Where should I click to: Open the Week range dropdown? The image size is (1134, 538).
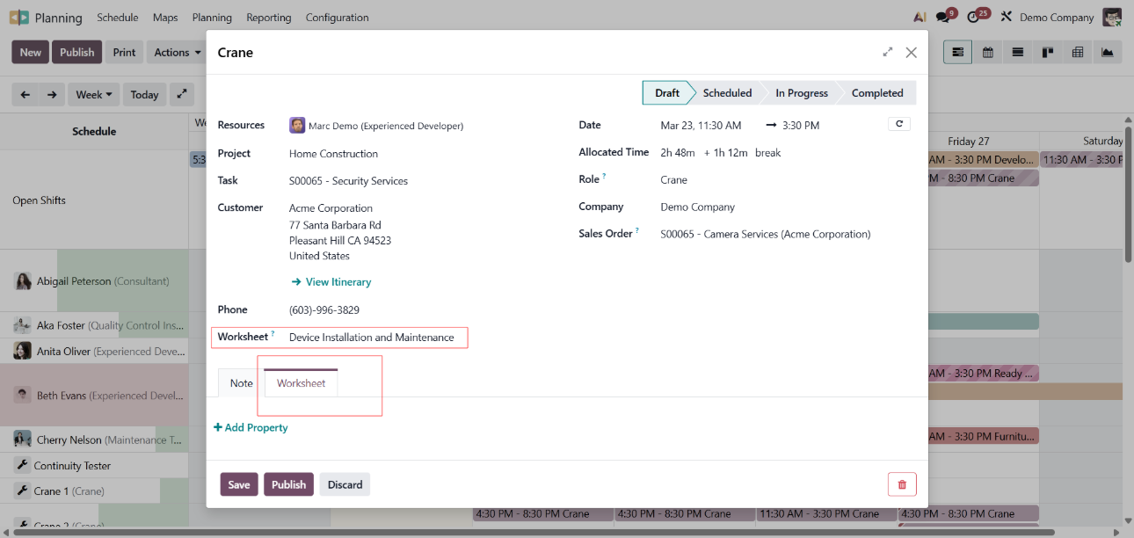(x=94, y=95)
